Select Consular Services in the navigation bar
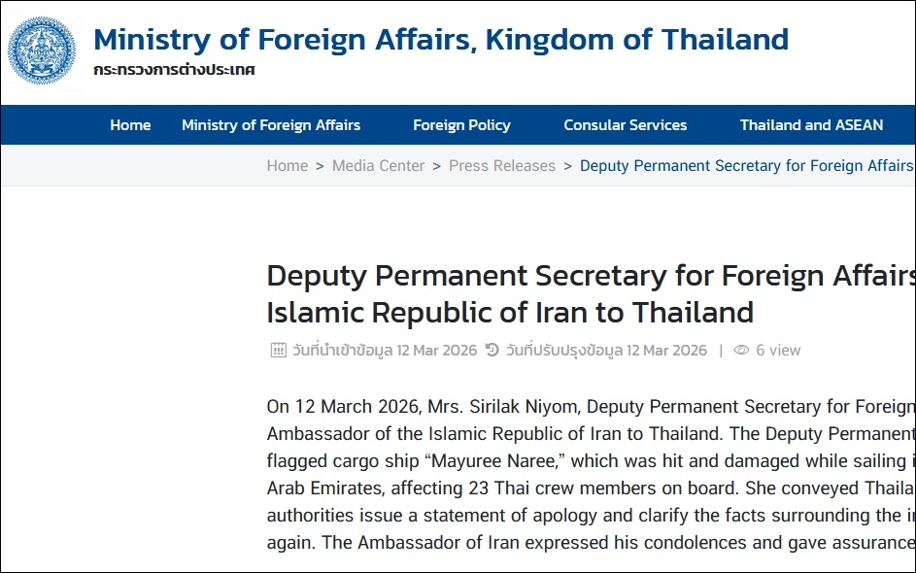 (625, 124)
